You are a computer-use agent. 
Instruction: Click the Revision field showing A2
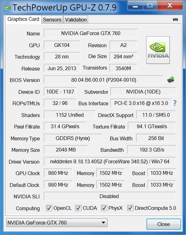click(x=123, y=45)
